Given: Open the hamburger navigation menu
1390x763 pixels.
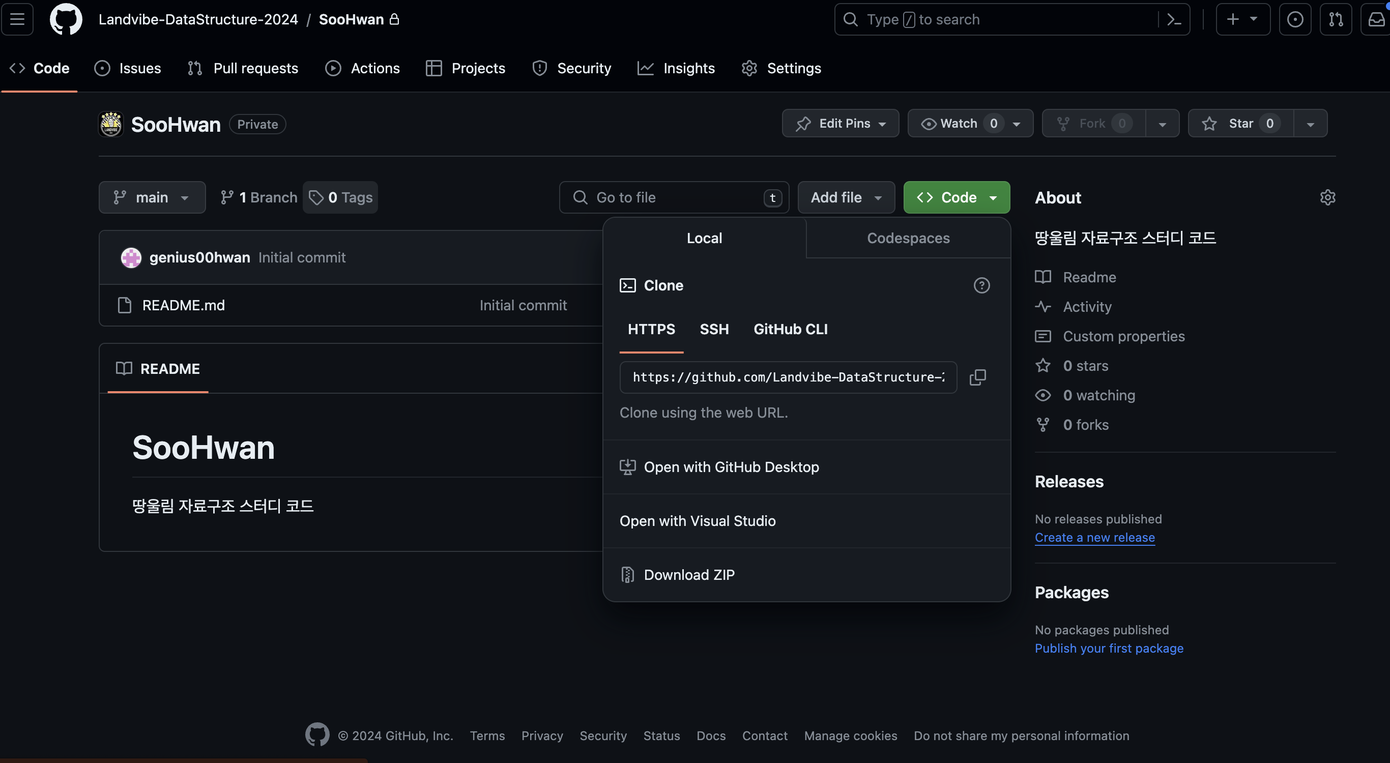Looking at the screenshot, I should (x=17, y=19).
